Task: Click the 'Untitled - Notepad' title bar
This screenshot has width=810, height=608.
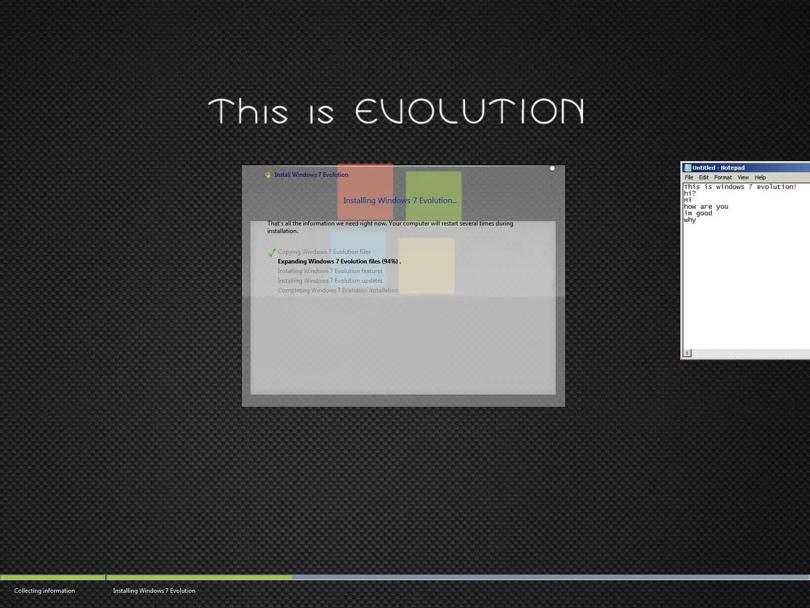Action: 747,168
